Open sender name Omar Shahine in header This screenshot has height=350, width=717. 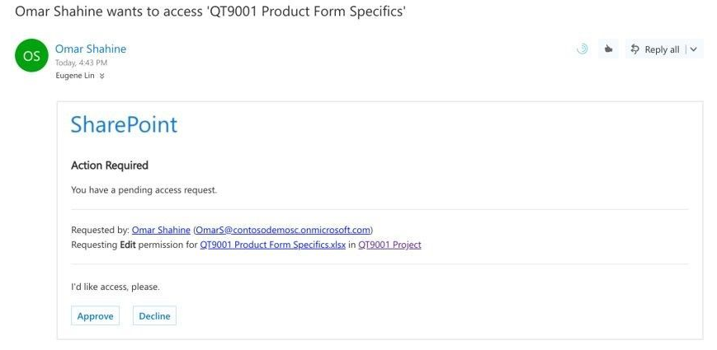[91, 49]
